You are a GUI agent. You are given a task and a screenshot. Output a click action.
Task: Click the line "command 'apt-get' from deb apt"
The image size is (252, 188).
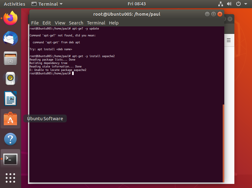coord(56,42)
